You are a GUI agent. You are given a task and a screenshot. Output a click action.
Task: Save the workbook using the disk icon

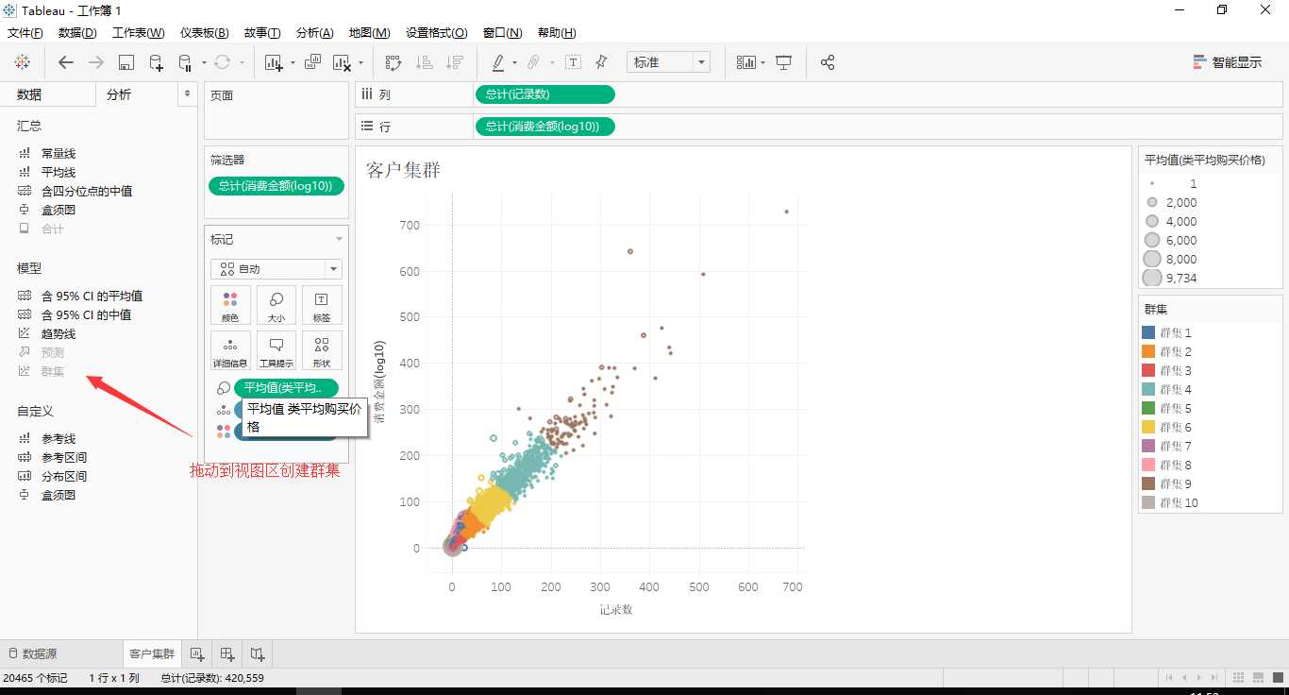pyautogui.click(x=126, y=62)
